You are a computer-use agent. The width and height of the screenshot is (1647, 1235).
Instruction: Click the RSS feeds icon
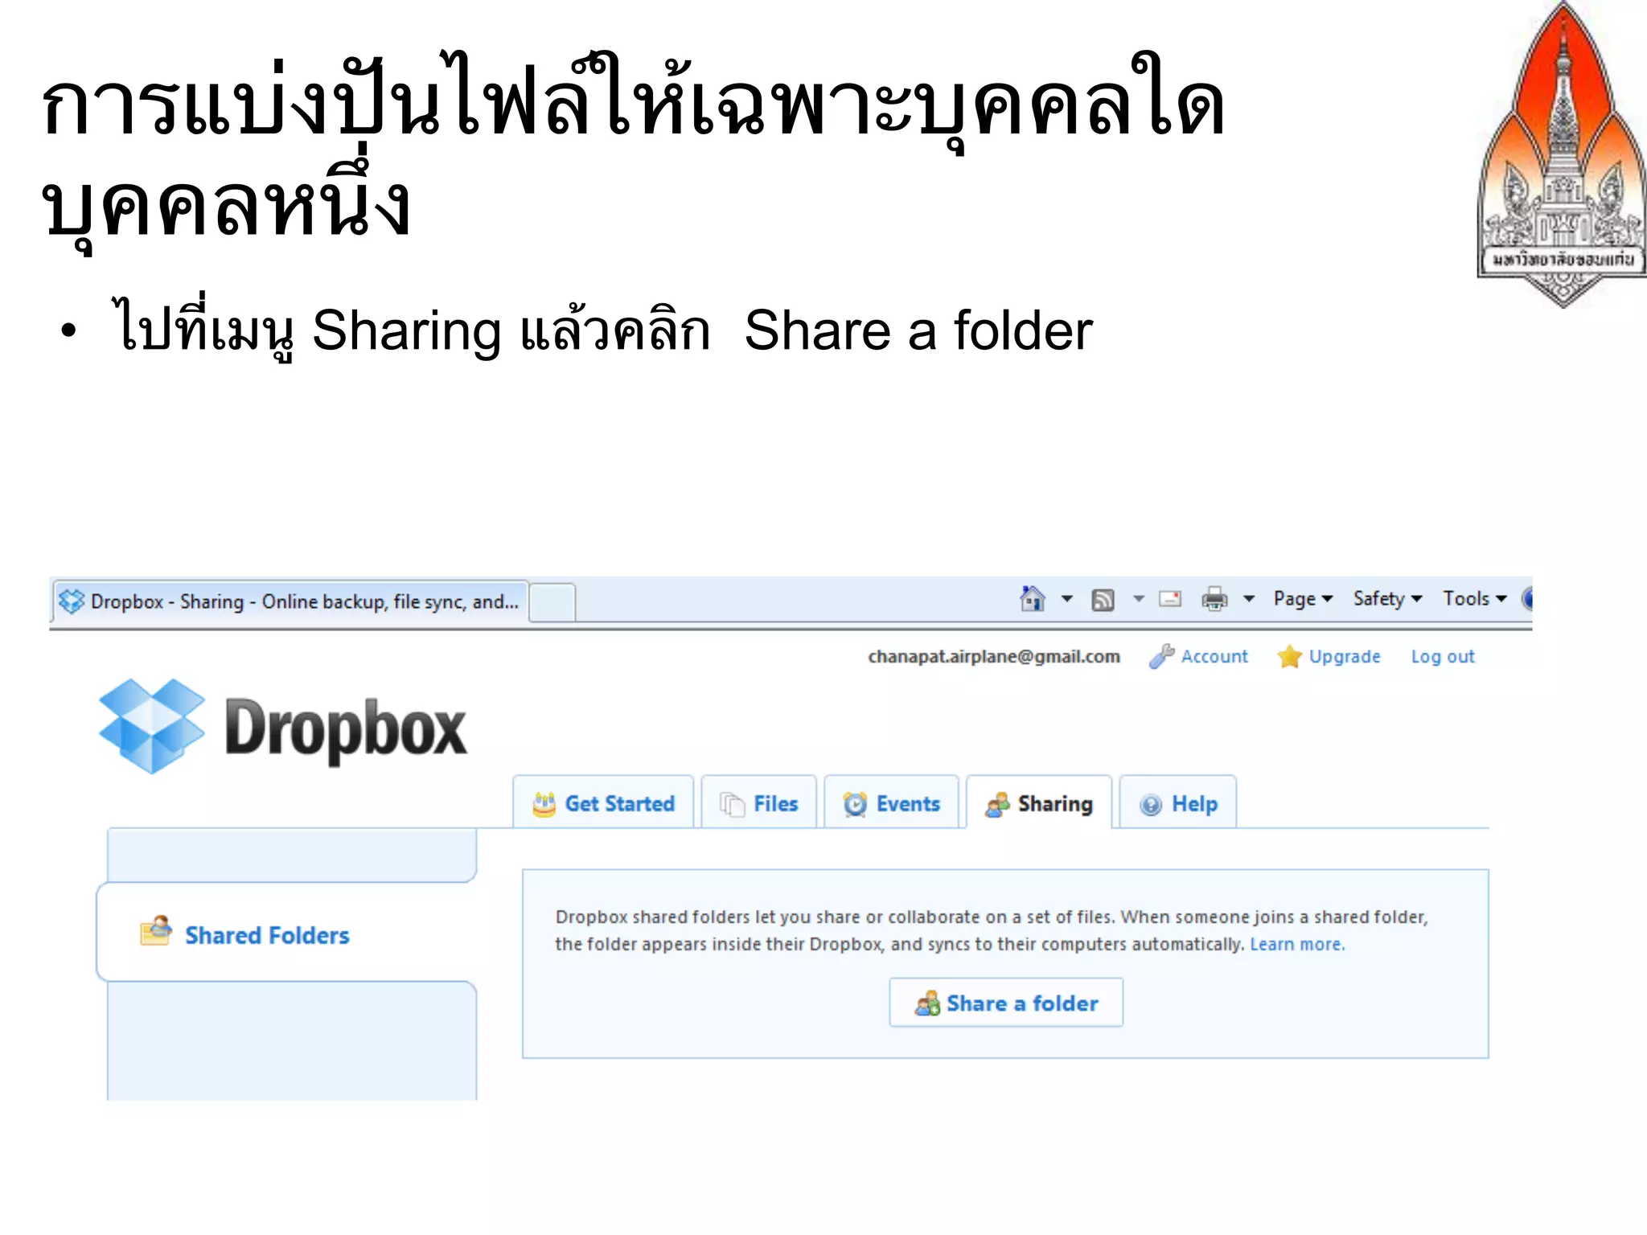click(x=1103, y=600)
